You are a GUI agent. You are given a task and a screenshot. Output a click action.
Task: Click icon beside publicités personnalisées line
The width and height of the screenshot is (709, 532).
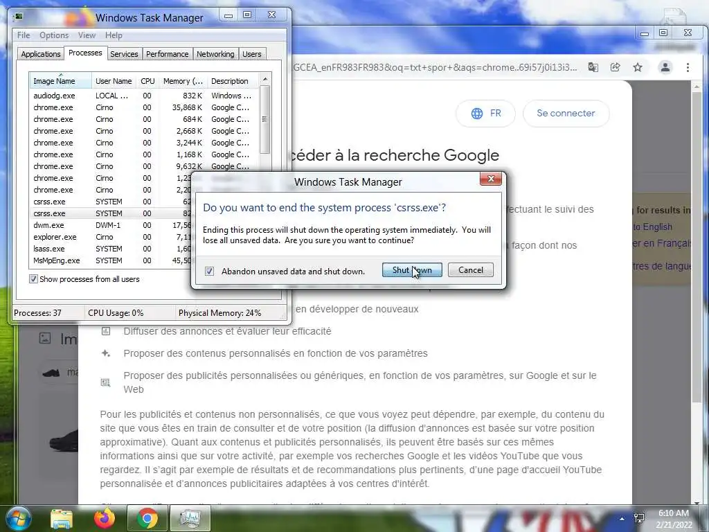[106, 382]
